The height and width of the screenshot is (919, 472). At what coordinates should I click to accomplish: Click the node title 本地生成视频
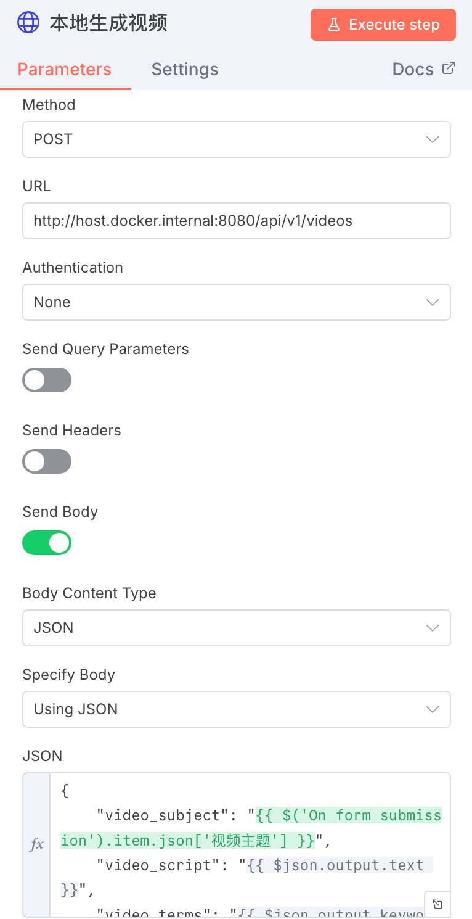pos(108,23)
